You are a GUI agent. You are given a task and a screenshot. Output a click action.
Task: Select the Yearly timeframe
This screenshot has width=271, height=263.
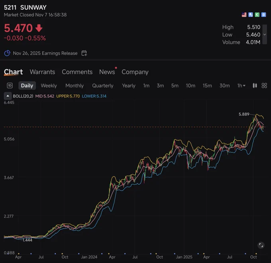(129, 86)
